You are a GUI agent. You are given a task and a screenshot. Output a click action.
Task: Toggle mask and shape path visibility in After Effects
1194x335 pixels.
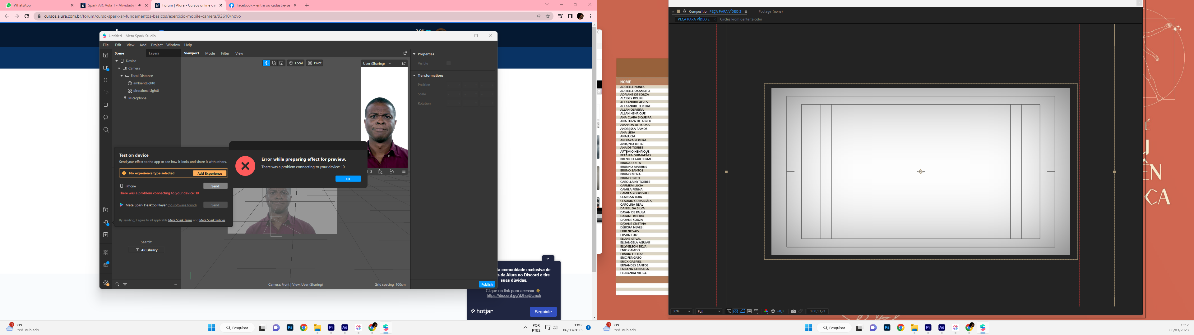[743, 311]
